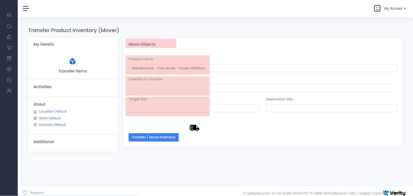Open the sliders settings sidebar icon

9,15
